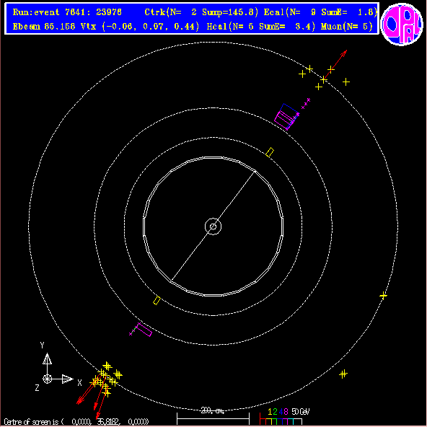Click the upper-right magenta and blue HCAL cluster
This screenshot has width=427, height=427.
pos(287,116)
